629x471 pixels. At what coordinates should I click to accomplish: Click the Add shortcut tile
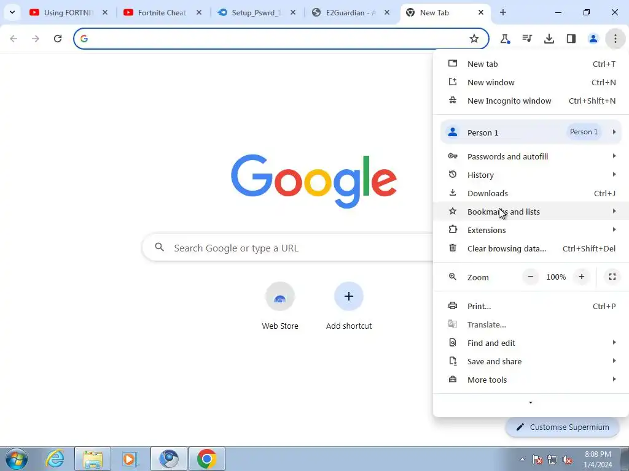(x=349, y=307)
